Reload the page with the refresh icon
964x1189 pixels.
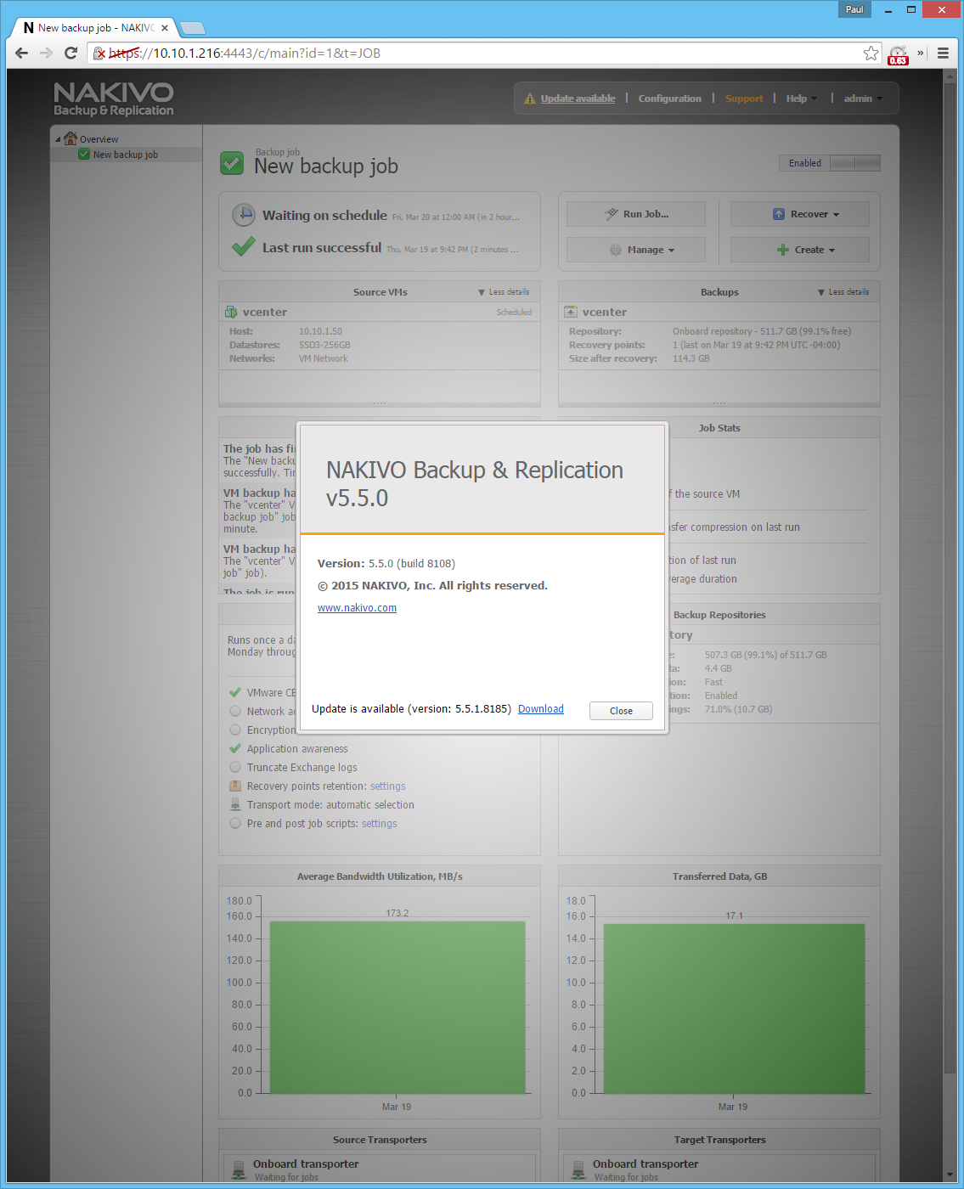pos(71,53)
